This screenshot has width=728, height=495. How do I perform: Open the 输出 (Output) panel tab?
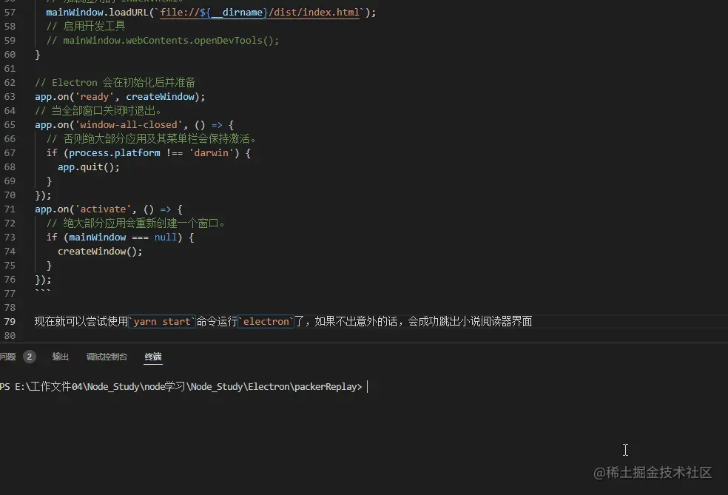point(60,357)
